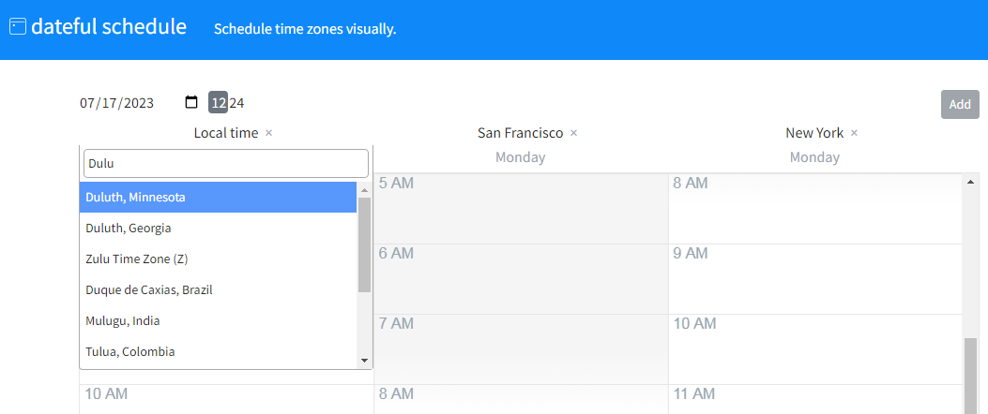The image size is (988, 414).
Task: Click the Add button
Action: pyautogui.click(x=960, y=104)
